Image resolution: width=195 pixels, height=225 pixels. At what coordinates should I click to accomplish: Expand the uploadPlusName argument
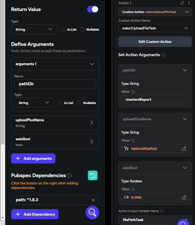point(92,123)
